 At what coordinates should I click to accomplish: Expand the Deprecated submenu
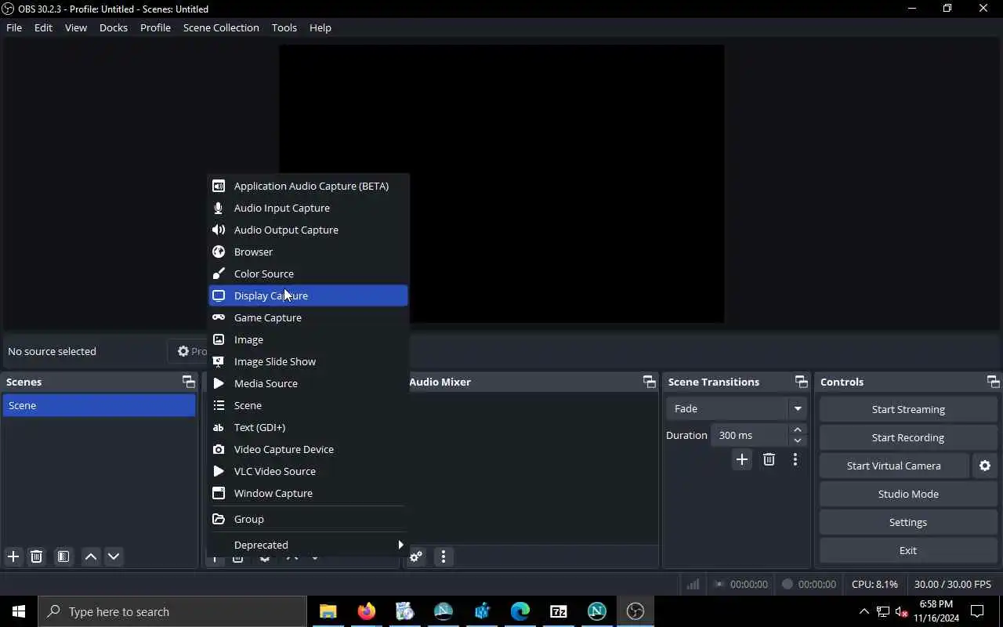point(308,545)
